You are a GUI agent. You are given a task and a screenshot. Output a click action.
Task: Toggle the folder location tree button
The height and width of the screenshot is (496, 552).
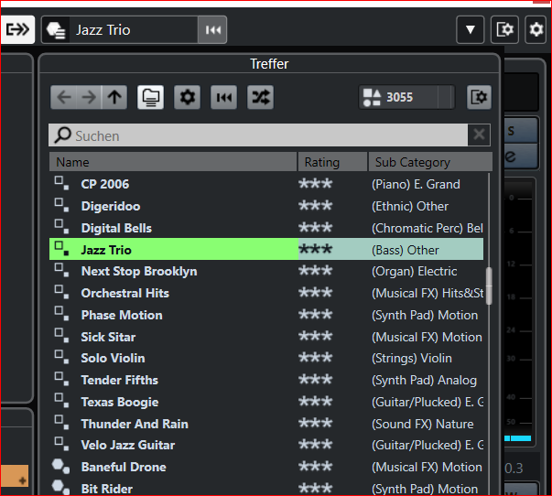151,97
